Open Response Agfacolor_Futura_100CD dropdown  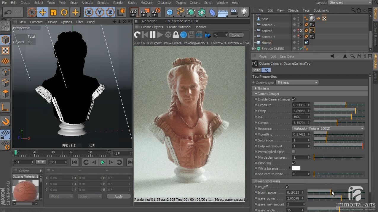point(328,129)
